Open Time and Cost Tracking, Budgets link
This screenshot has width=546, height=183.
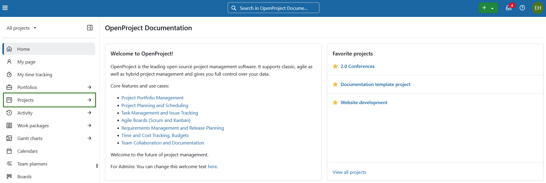tap(155, 136)
